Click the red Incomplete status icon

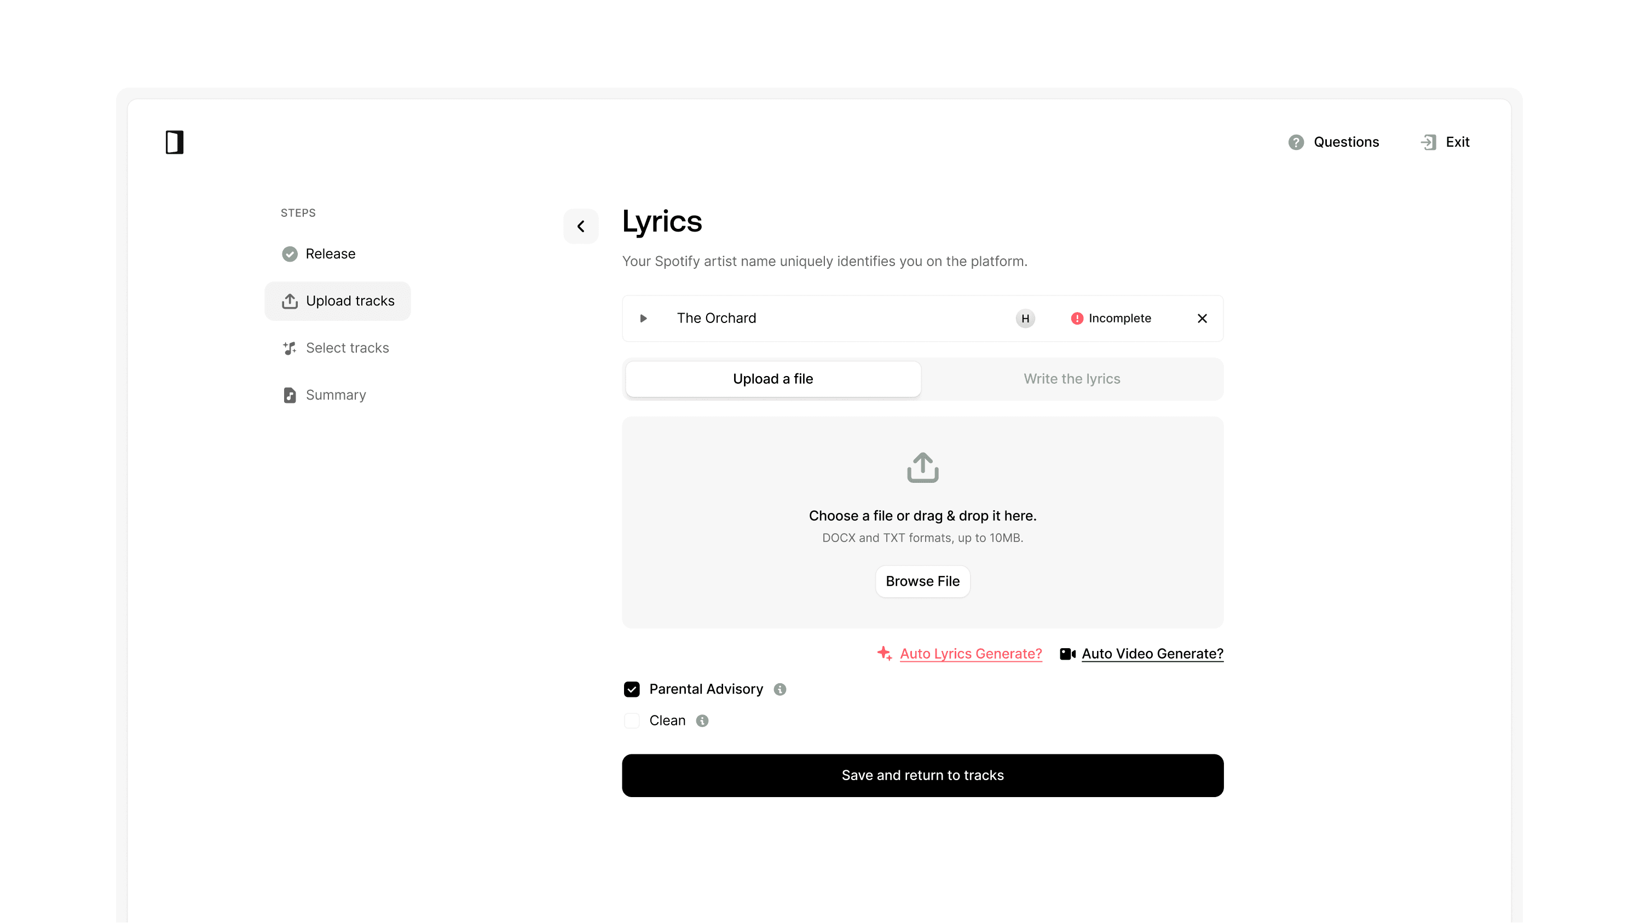pos(1077,318)
